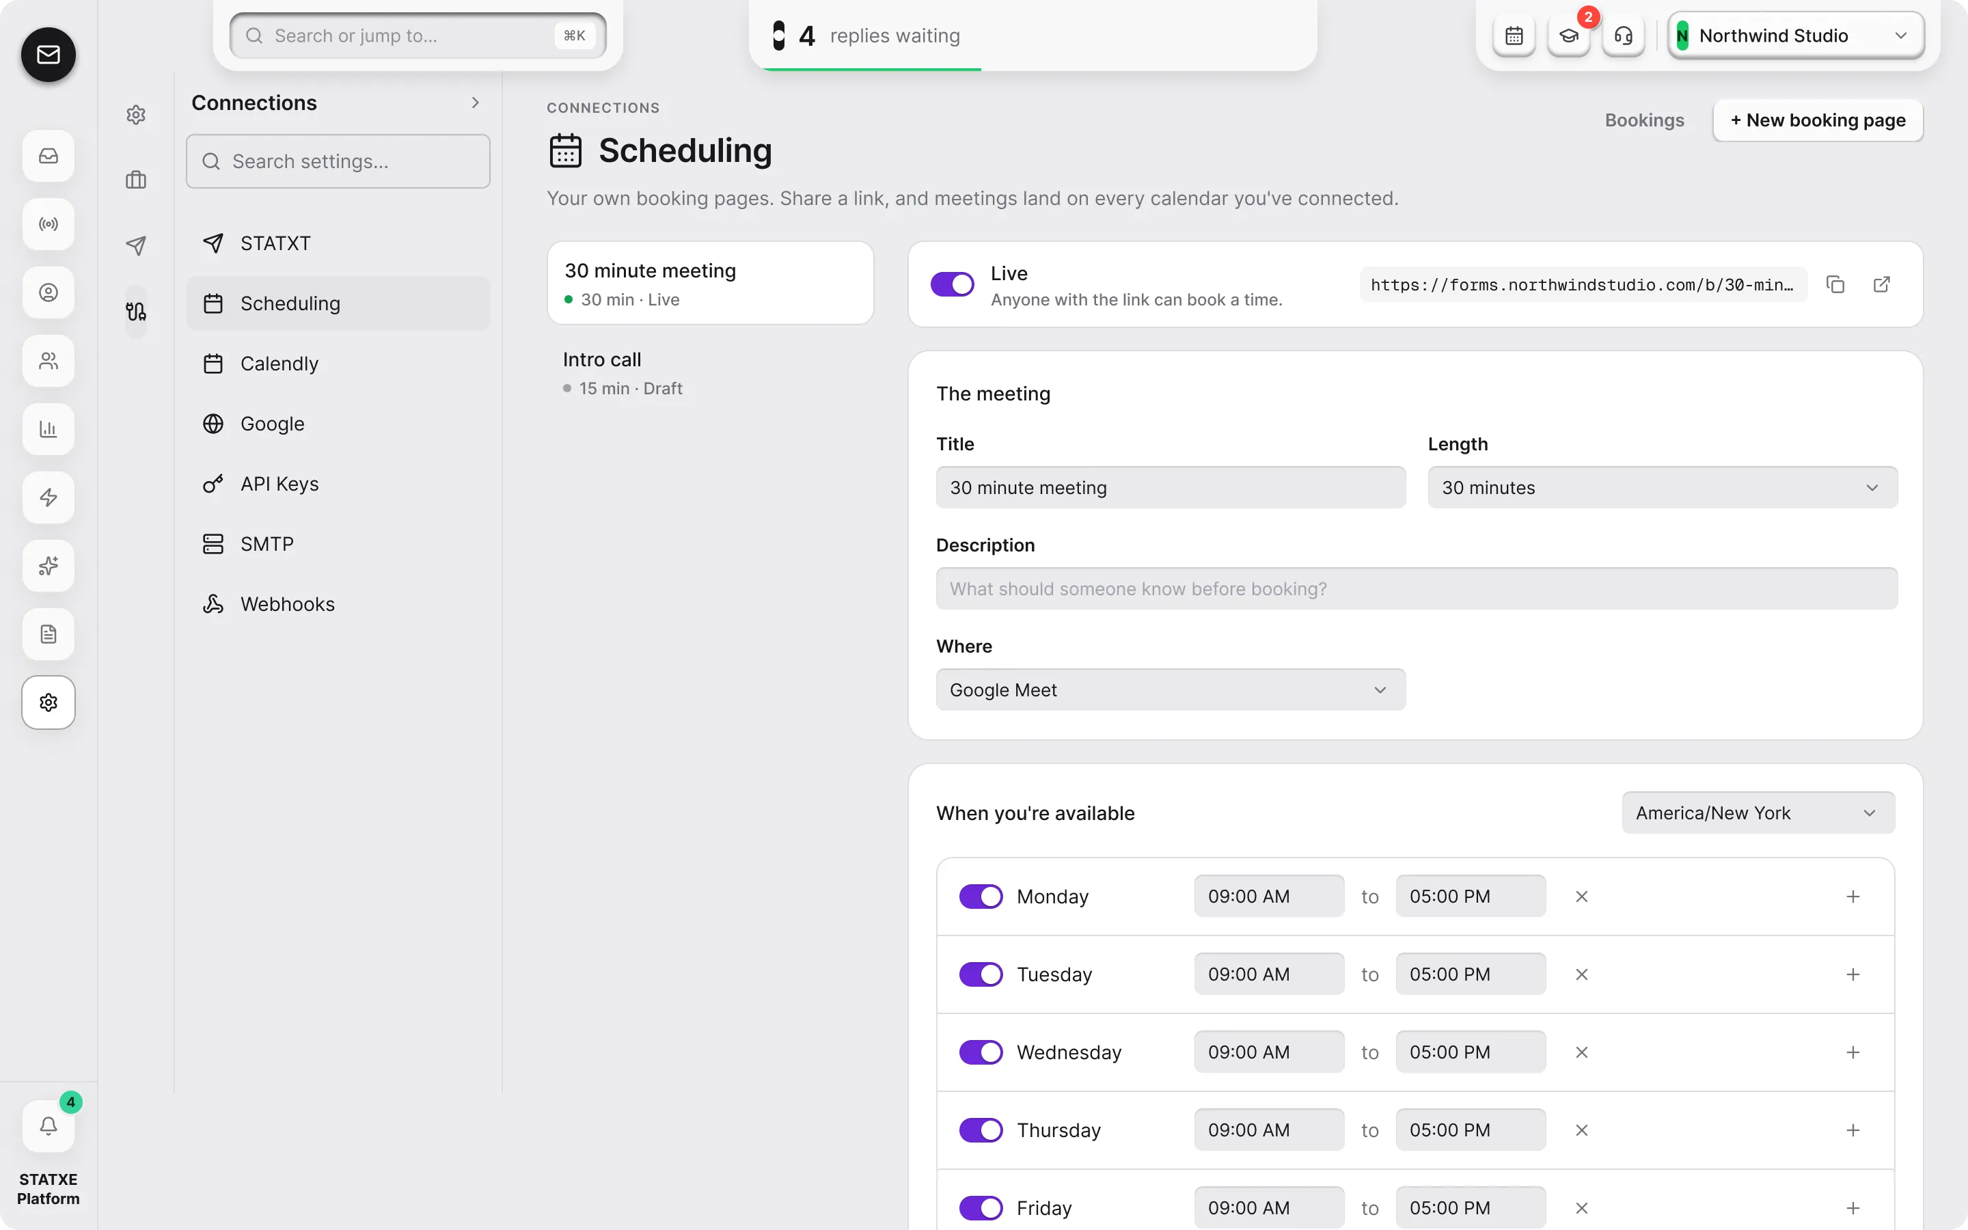The height and width of the screenshot is (1230, 1968).
Task: Expand the Connections header chevron
Action: (475, 102)
